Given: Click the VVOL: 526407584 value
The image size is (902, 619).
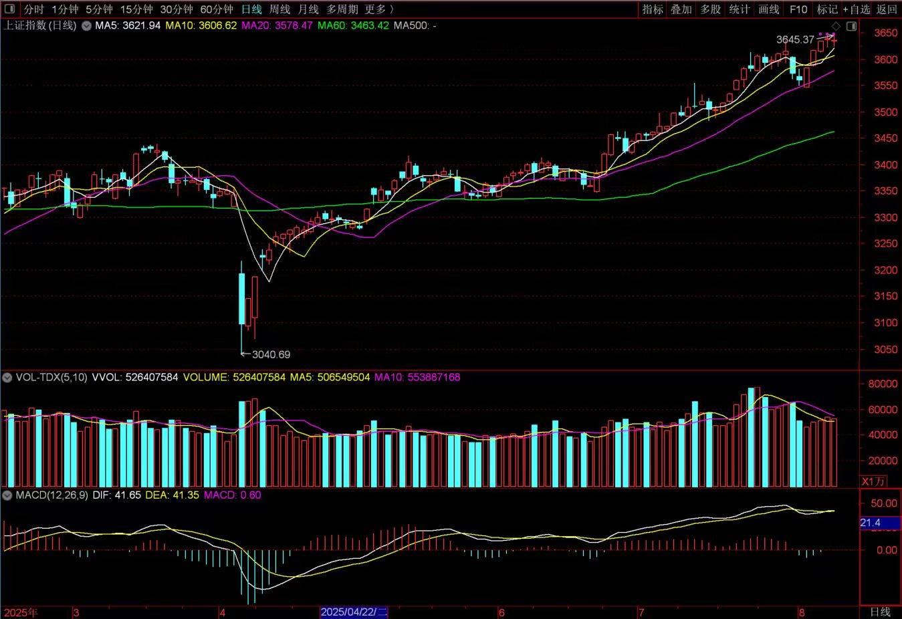Looking at the screenshot, I should tap(135, 377).
